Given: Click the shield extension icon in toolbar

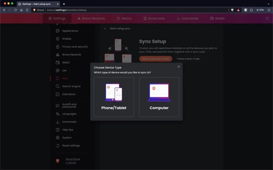Looking at the screenshot, I should click(245, 10).
